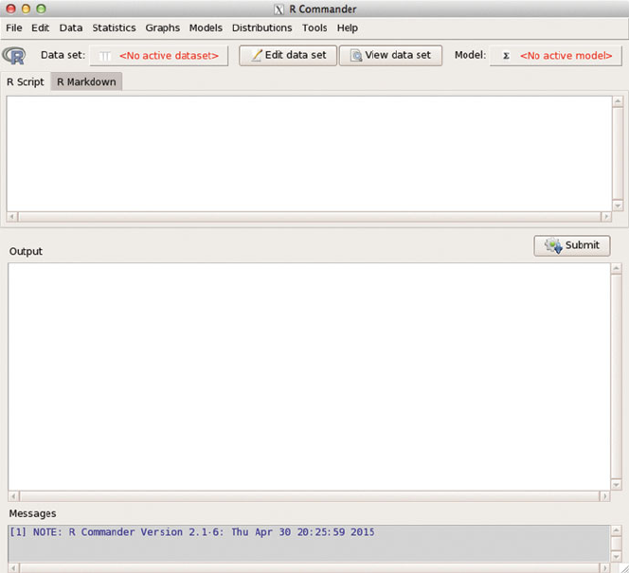This screenshot has height=573, width=629.
Task: Open the File menu
Action: [14, 27]
